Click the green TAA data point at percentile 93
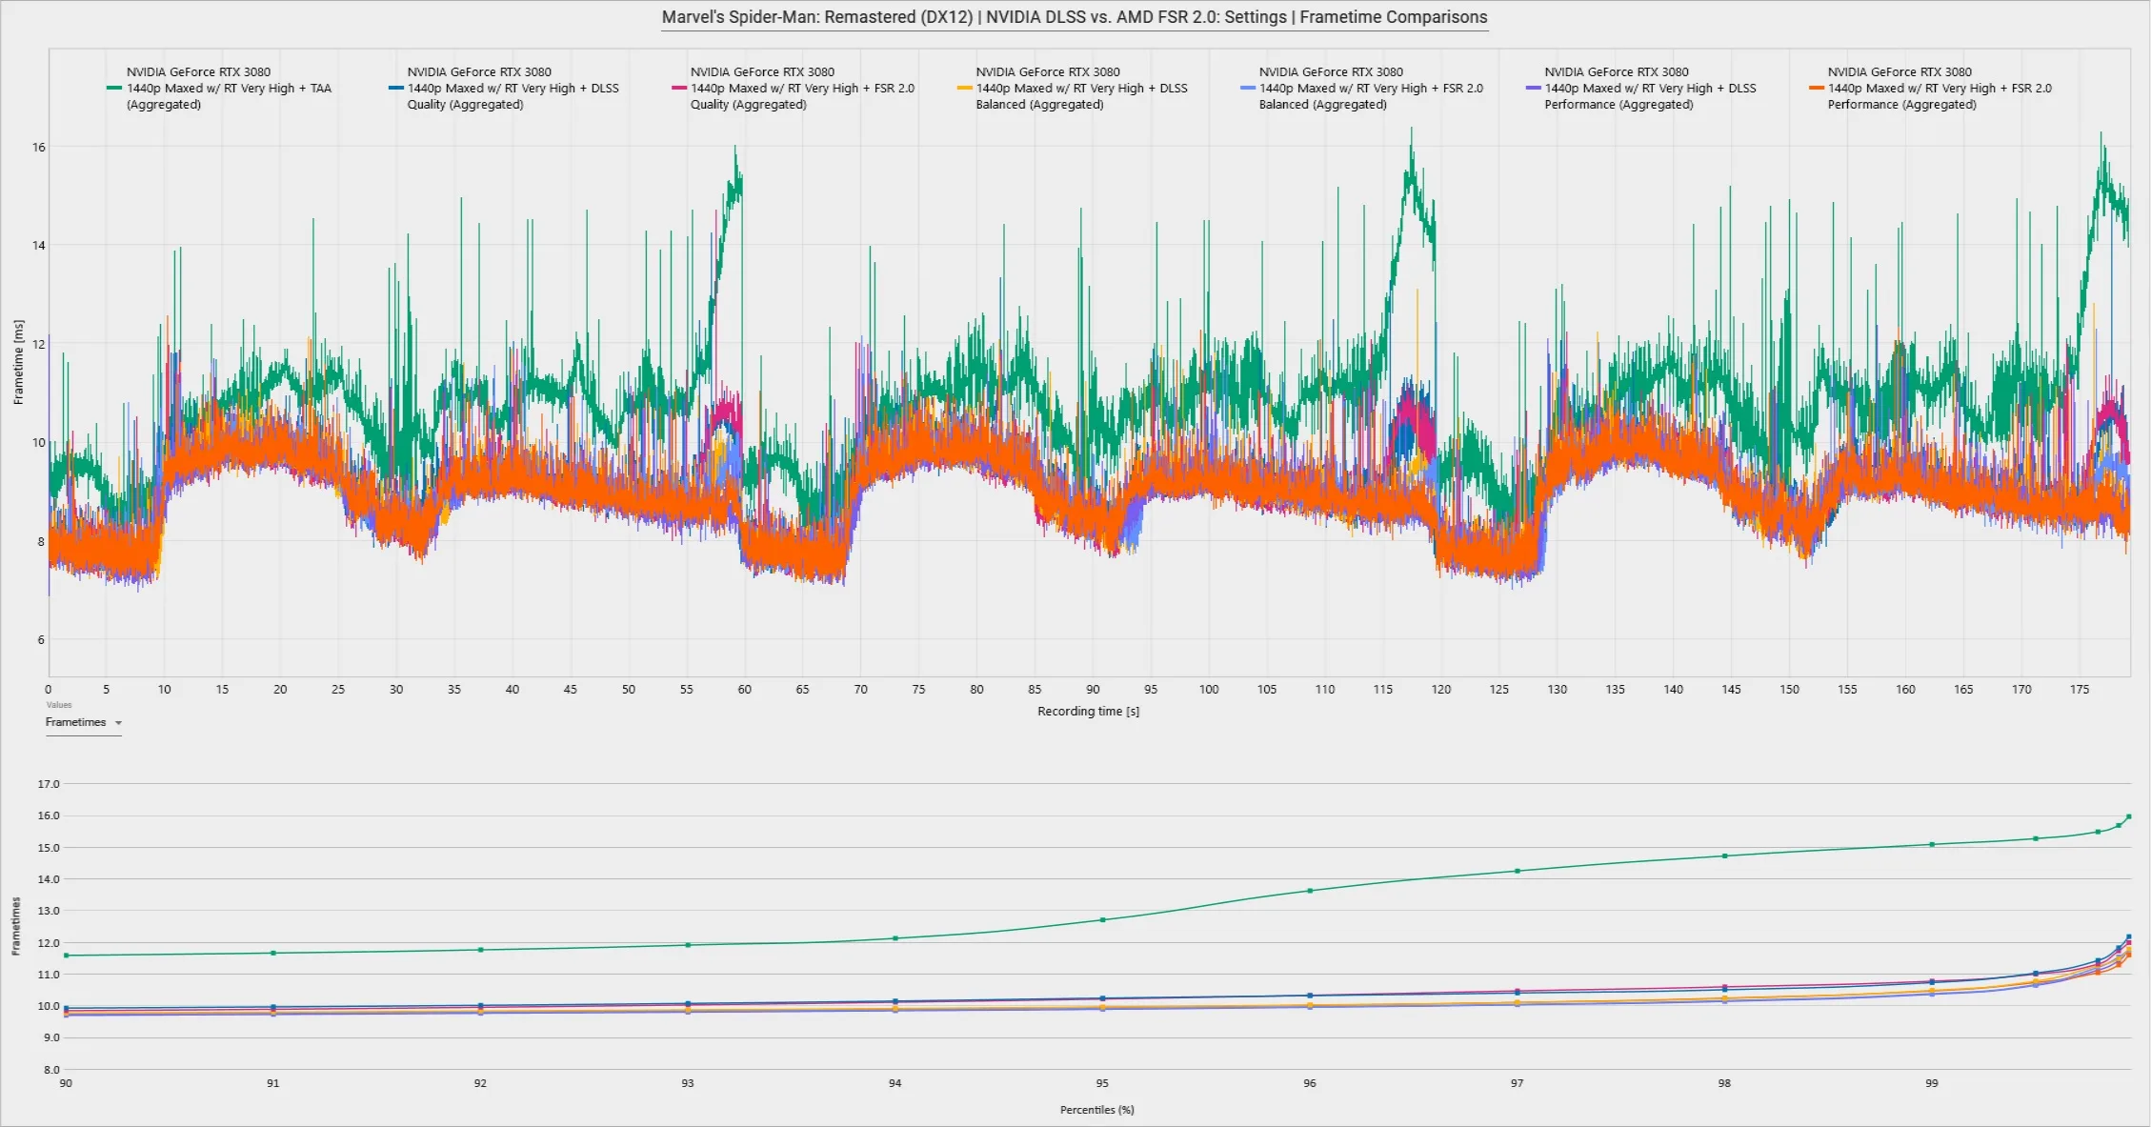The width and height of the screenshot is (2151, 1127). coord(688,945)
